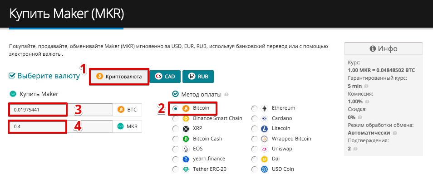Select the Bitcoin payment radio button
This screenshot has height=174, width=433.
click(175, 109)
